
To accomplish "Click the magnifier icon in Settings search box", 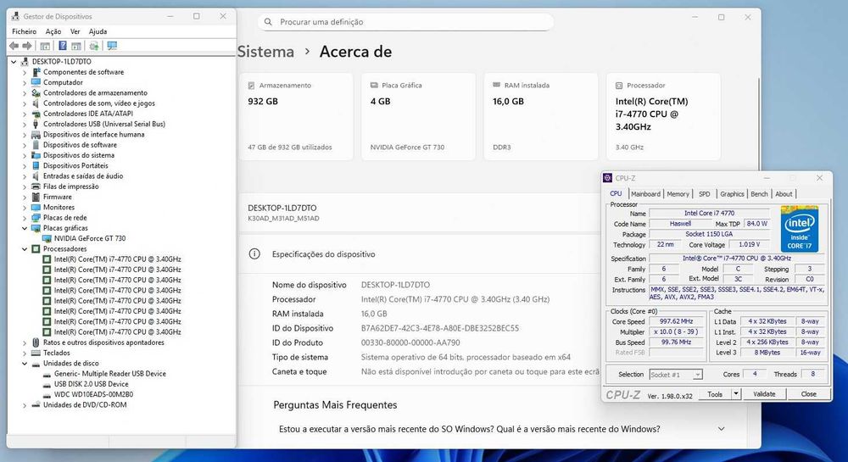I will [x=268, y=22].
